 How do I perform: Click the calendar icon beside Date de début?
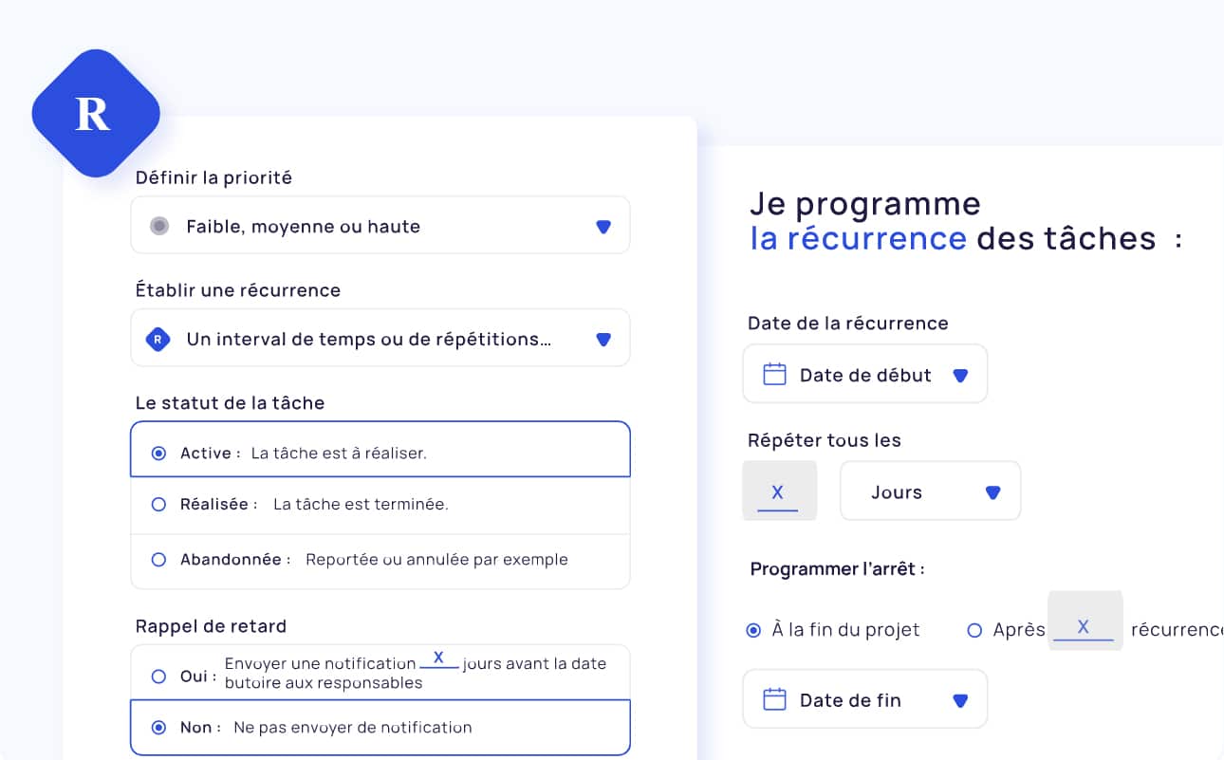774,374
